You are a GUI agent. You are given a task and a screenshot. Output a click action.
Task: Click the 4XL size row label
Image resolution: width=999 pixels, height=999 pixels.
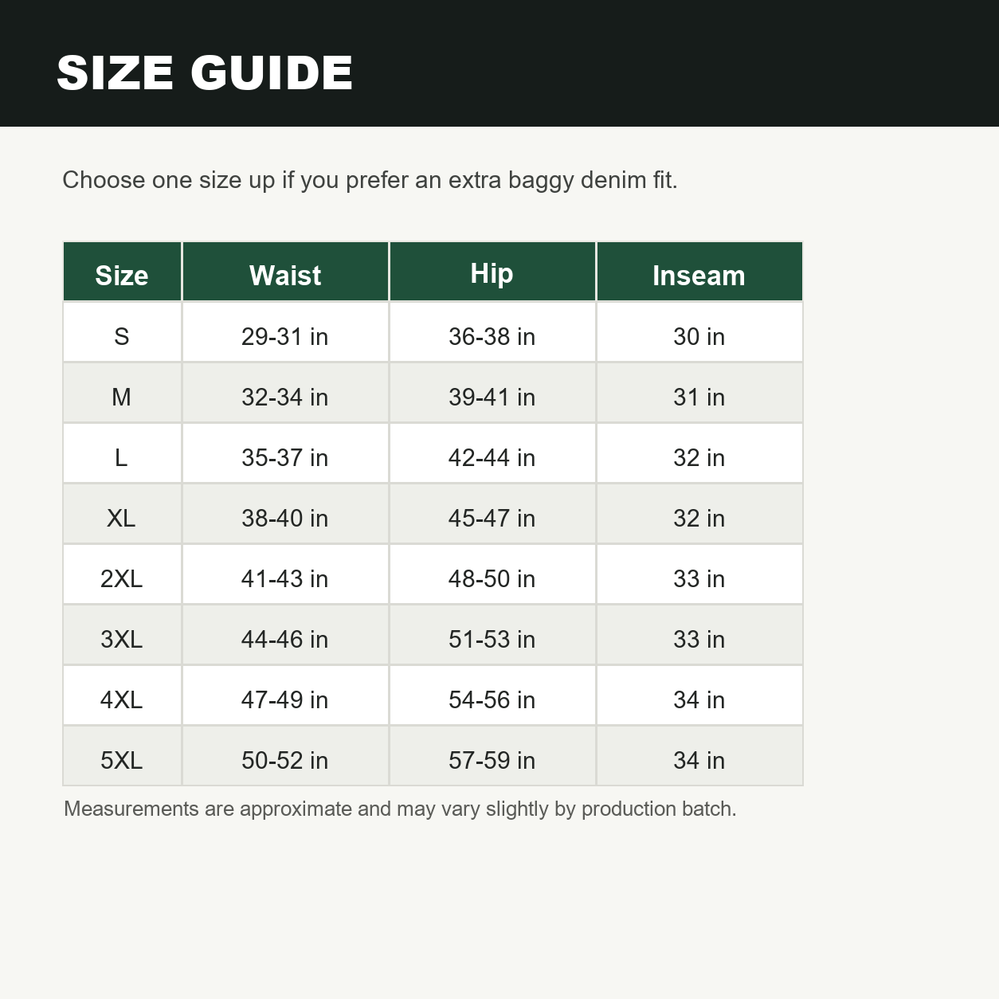click(x=122, y=699)
